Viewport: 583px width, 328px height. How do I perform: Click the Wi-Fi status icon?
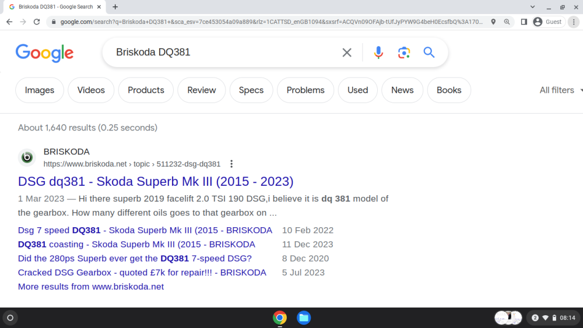(546, 318)
